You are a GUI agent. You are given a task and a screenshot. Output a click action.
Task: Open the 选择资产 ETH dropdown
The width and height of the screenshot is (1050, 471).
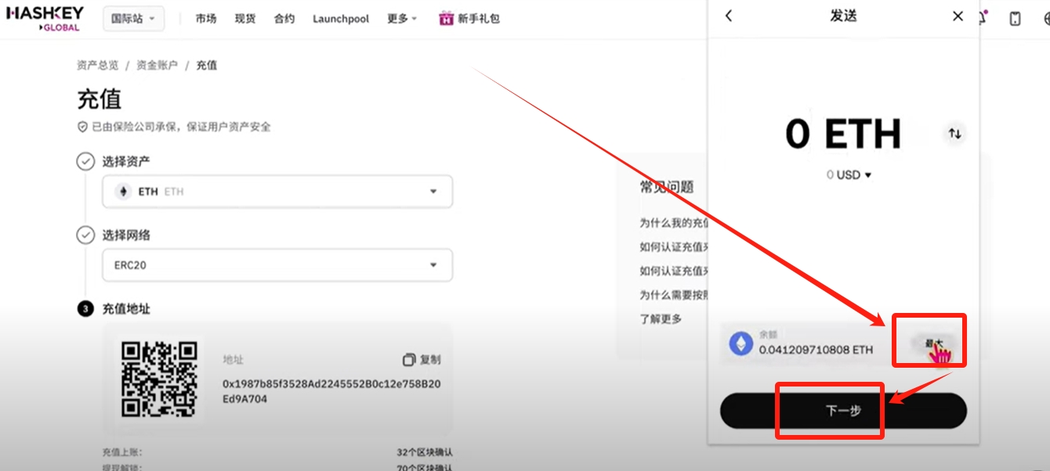(x=277, y=192)
